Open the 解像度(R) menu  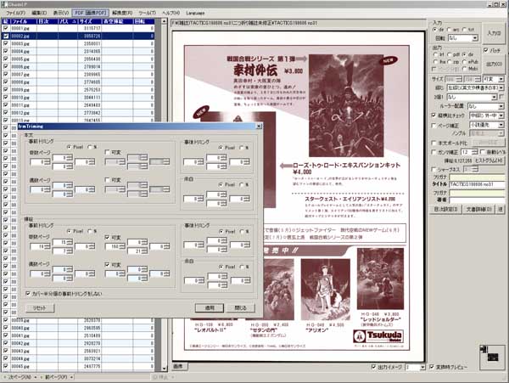pos(122,13)
